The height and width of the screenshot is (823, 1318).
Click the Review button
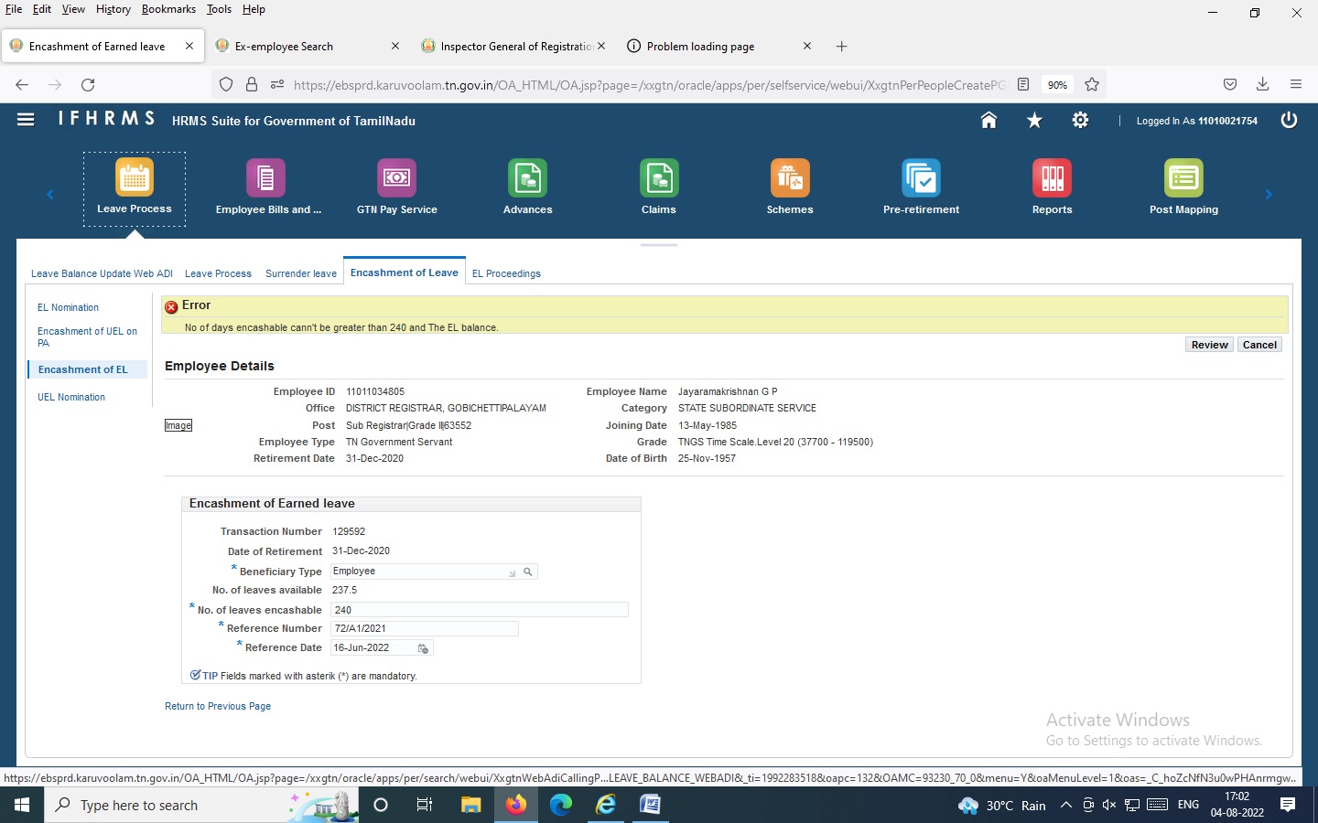pos(1209,345)
